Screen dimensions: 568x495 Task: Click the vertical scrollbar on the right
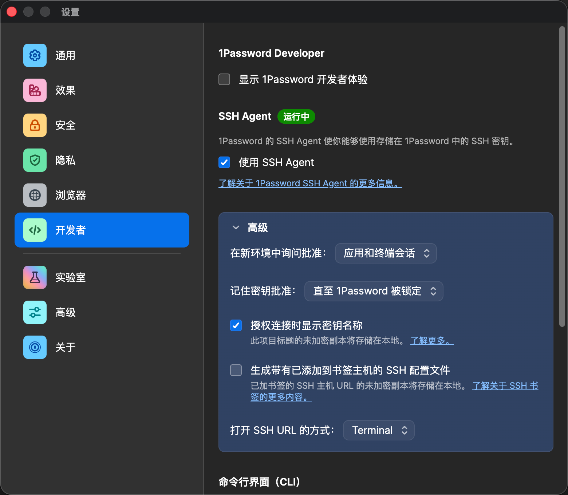[x=562, y=177]
